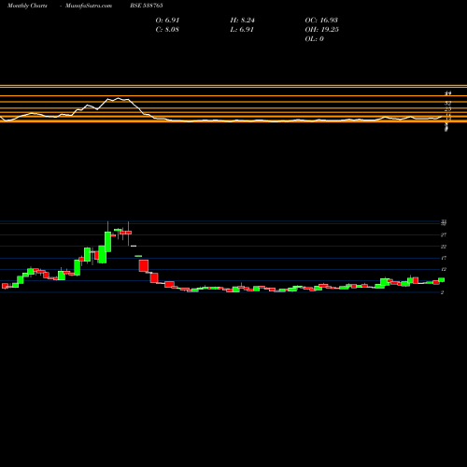Image resolution: width=467 pixels, height=467 pixels.
Task: Select the "L: 6.91" low value
Action: pos(242,30)
